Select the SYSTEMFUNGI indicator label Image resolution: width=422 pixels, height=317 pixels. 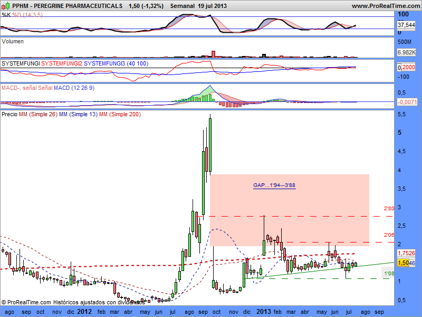pos(21,63)
